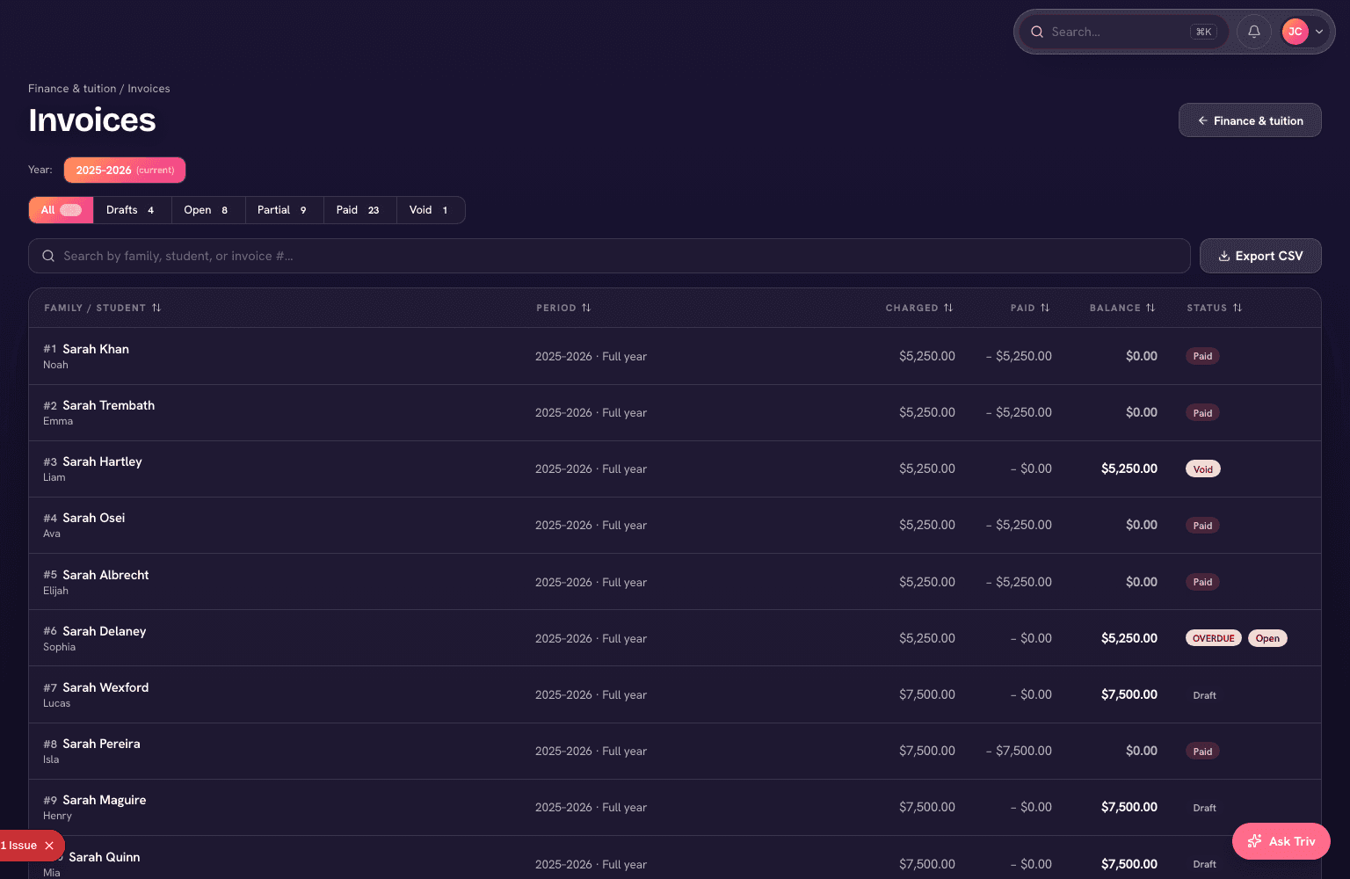Search by family, student, or invoice field

click(x=609, y=256)
